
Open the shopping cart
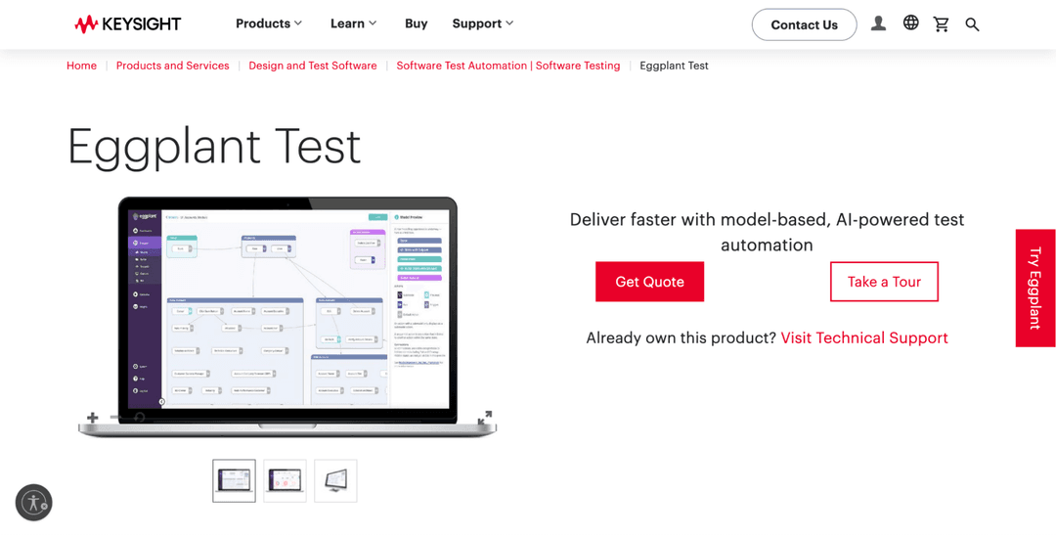[942, 24]
